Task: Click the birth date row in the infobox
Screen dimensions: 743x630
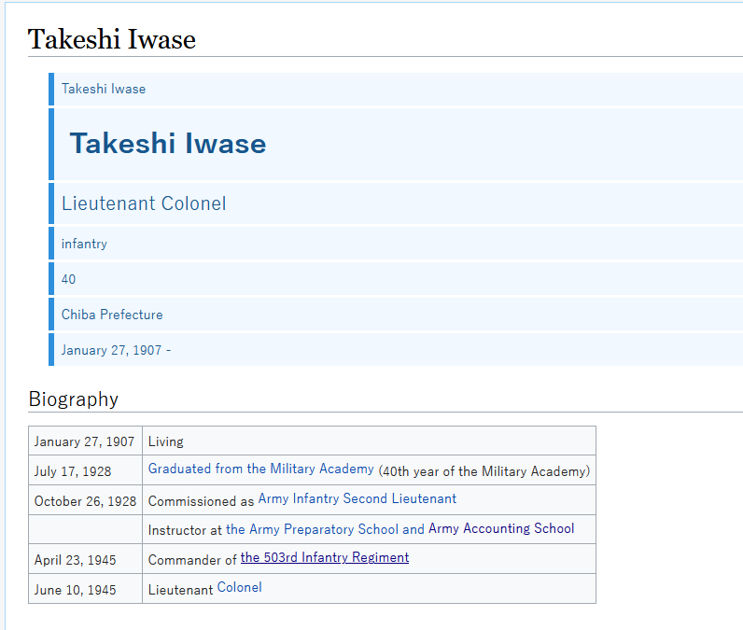Action: pos(116,350)
